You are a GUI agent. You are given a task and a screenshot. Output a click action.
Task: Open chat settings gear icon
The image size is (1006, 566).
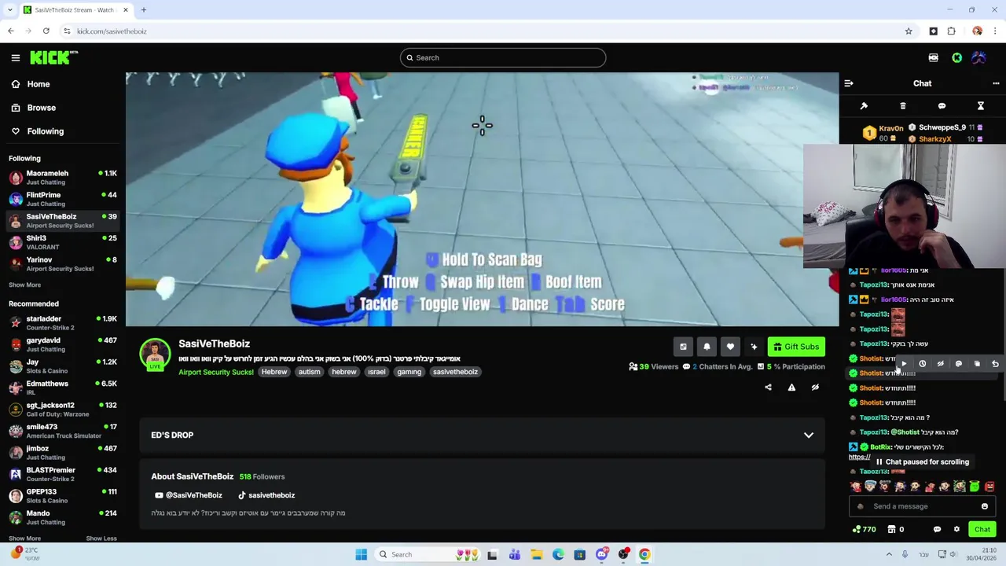point(956,529)
